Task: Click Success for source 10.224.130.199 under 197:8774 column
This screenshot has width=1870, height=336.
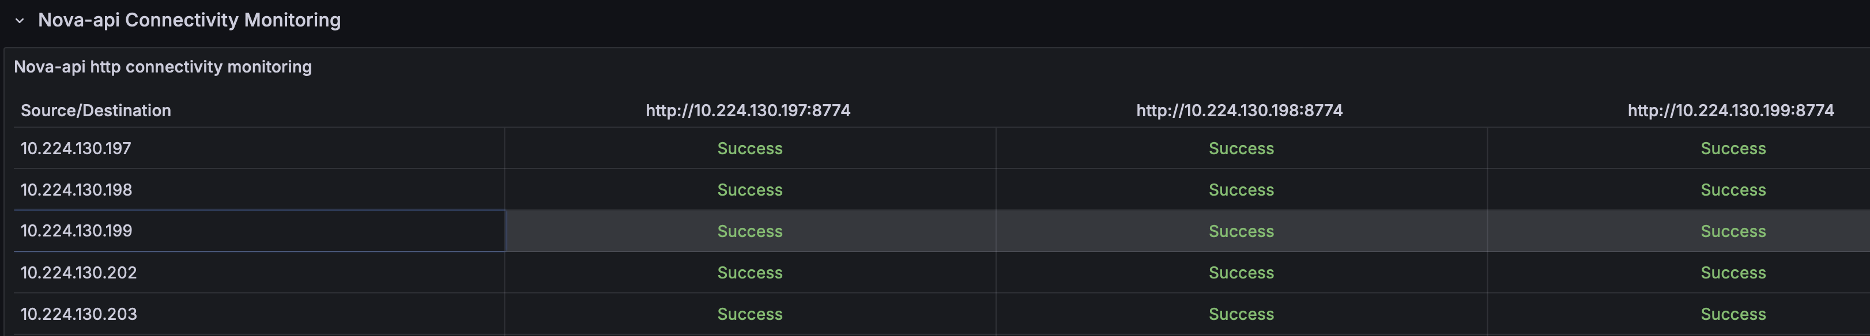Action: (x=750, y=231)
